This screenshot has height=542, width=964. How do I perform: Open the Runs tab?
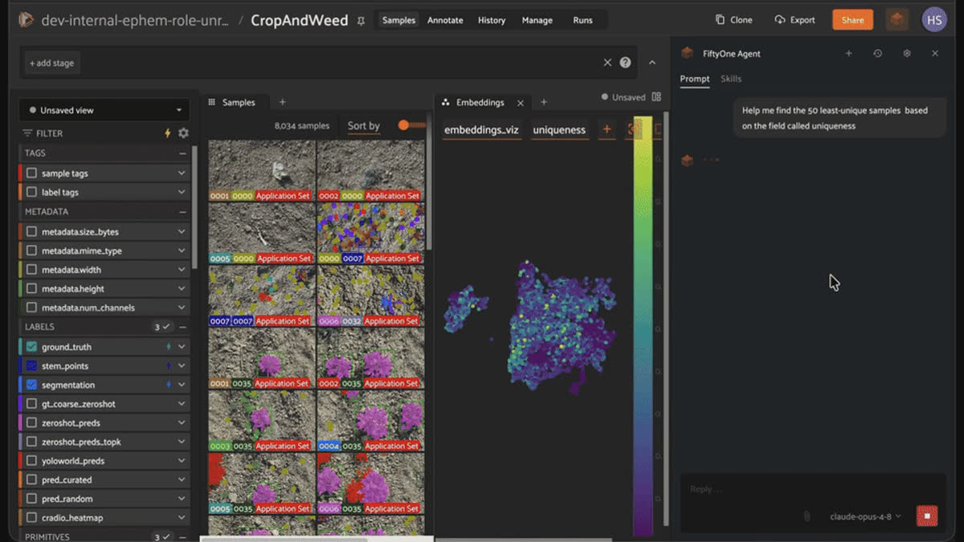tap(583, 20)
